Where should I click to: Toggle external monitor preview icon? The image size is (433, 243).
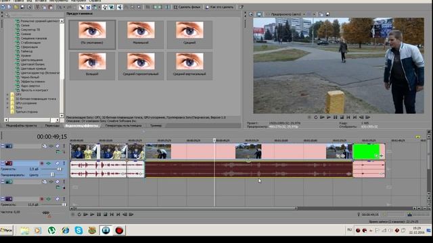[259, 14]
